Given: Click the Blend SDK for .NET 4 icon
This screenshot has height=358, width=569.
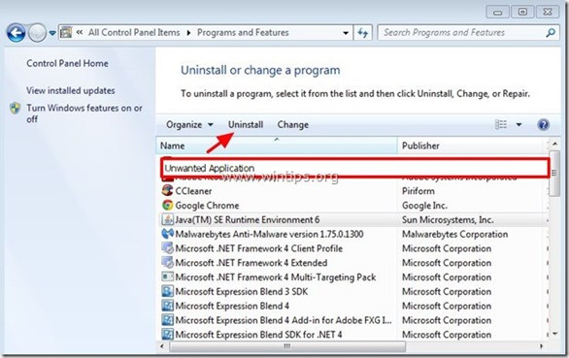Looking at the screenshot, I should coord(167,334).
